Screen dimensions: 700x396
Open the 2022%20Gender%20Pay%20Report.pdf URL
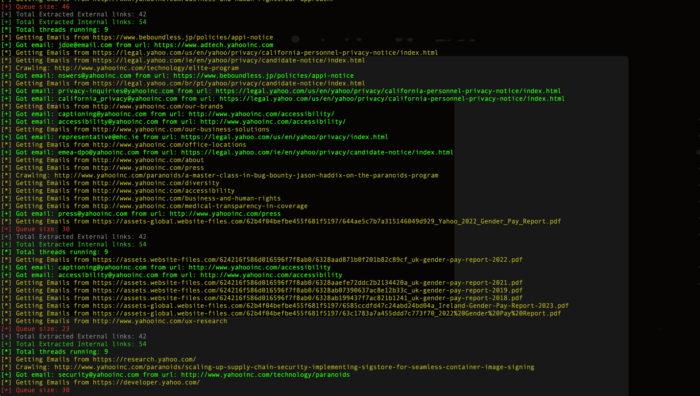(x=327, y=313)
